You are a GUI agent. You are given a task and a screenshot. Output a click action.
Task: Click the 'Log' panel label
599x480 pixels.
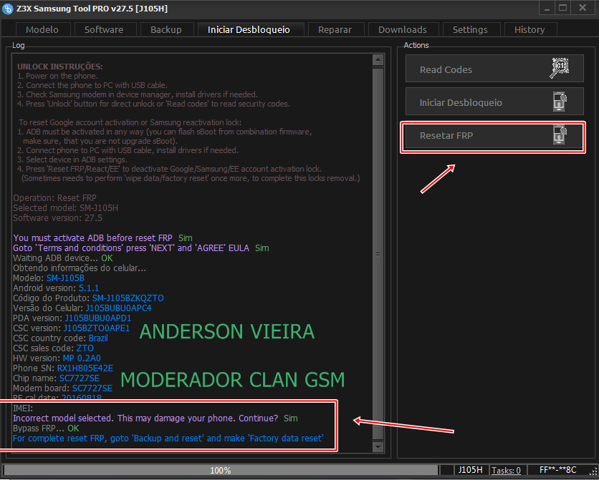(x=19, y=45)
